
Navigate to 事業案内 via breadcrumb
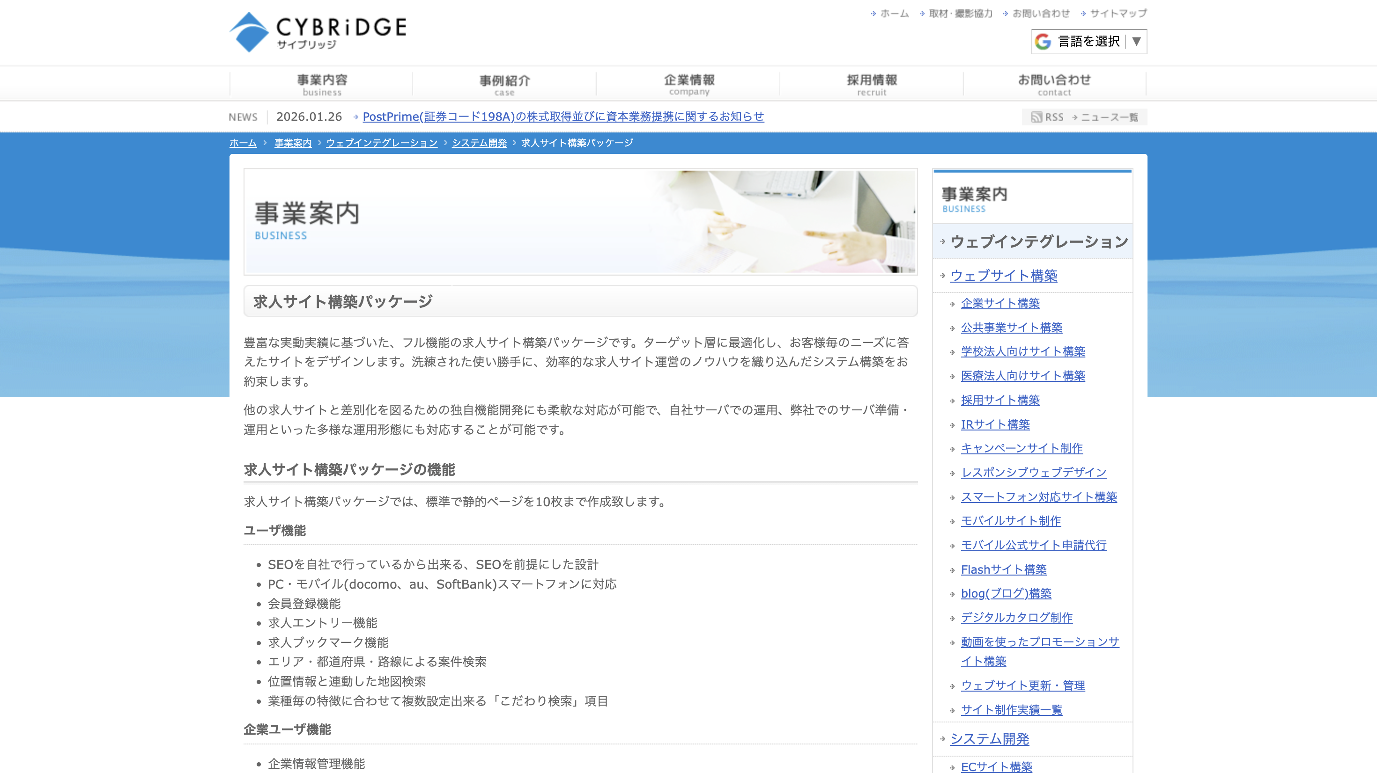click(292, 143)
